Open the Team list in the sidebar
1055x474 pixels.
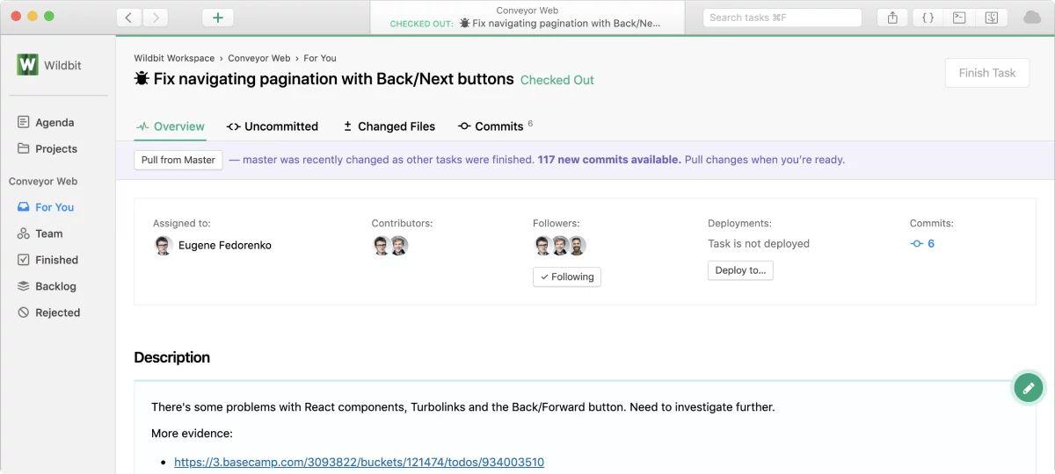tap(41, 233)
